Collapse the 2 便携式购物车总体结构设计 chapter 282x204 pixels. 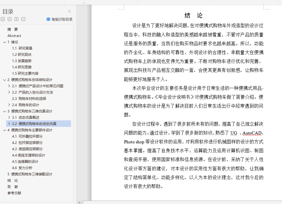pyautogui.click(x=5, y=80)
